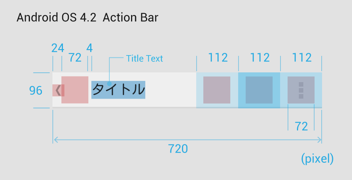Click the pink app icon placeholder
The image size is (352, 180).
coord(75,90)
